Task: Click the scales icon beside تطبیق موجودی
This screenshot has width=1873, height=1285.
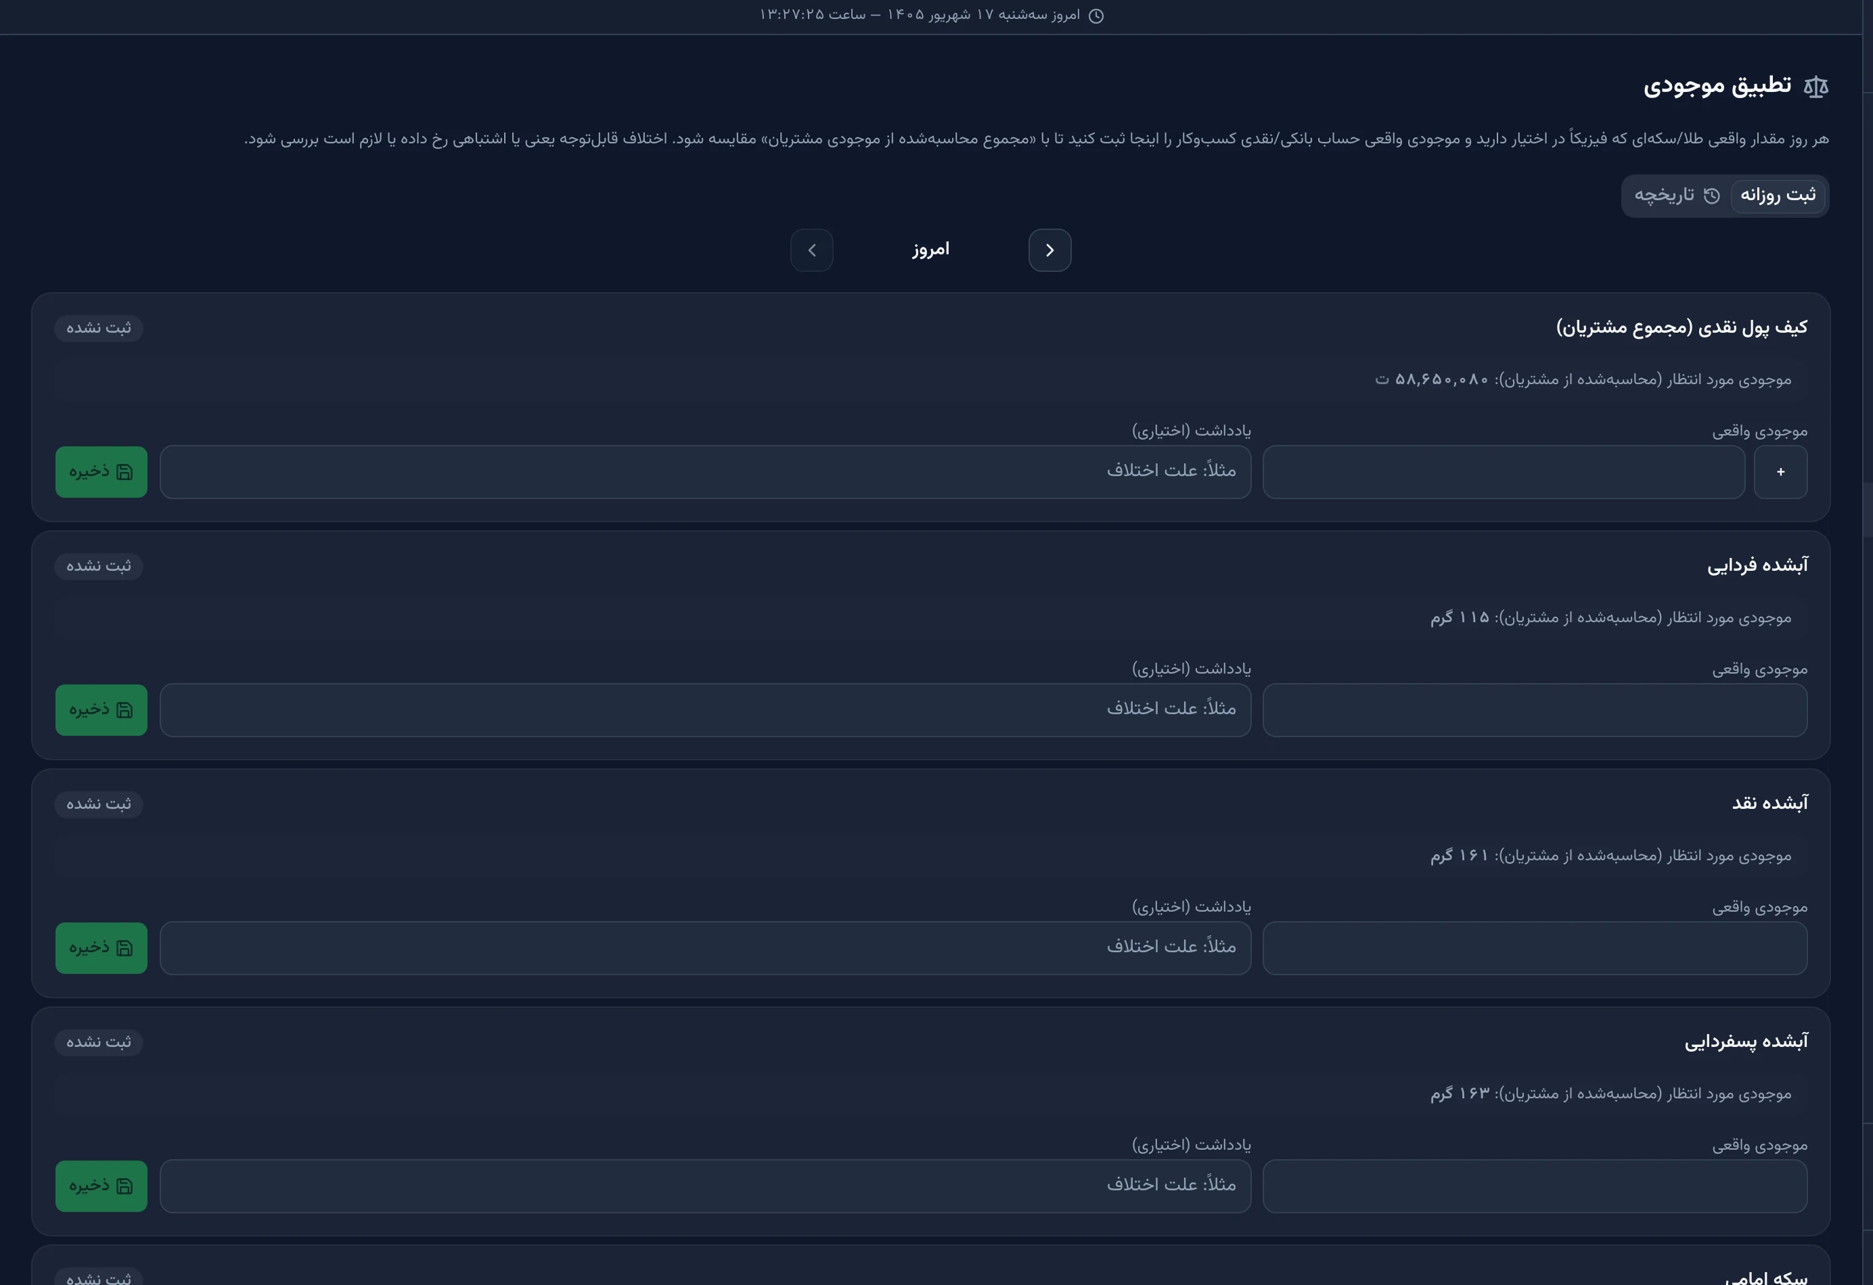Action: (1815, 86)
